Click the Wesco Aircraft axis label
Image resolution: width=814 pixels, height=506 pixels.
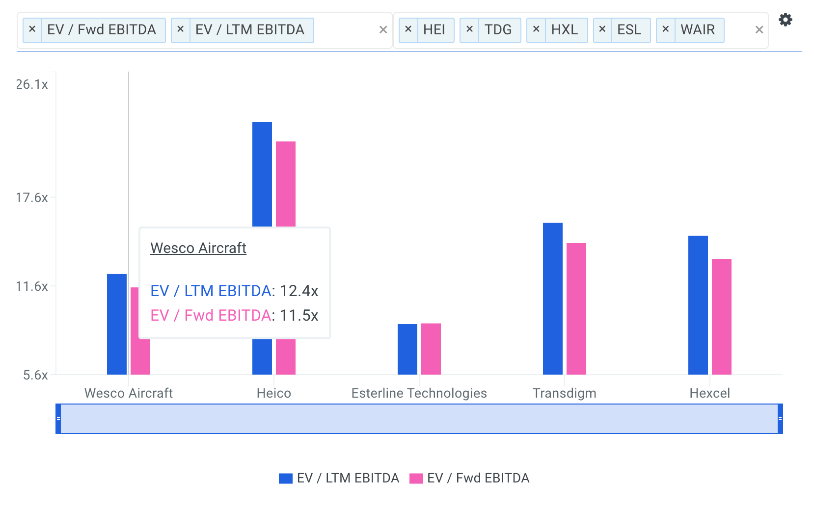129,393
